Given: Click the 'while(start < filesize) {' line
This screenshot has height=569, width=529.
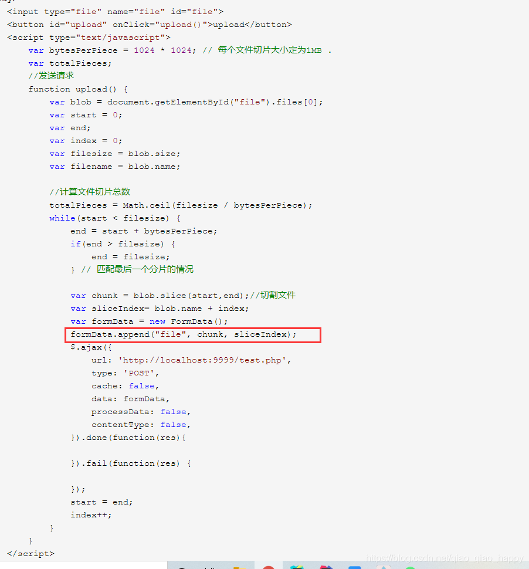Looking at the screenshot, I should 114,218.
